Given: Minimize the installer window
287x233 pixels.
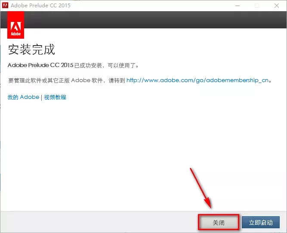Looking at the screenshot, I should (x=236, y=6).
